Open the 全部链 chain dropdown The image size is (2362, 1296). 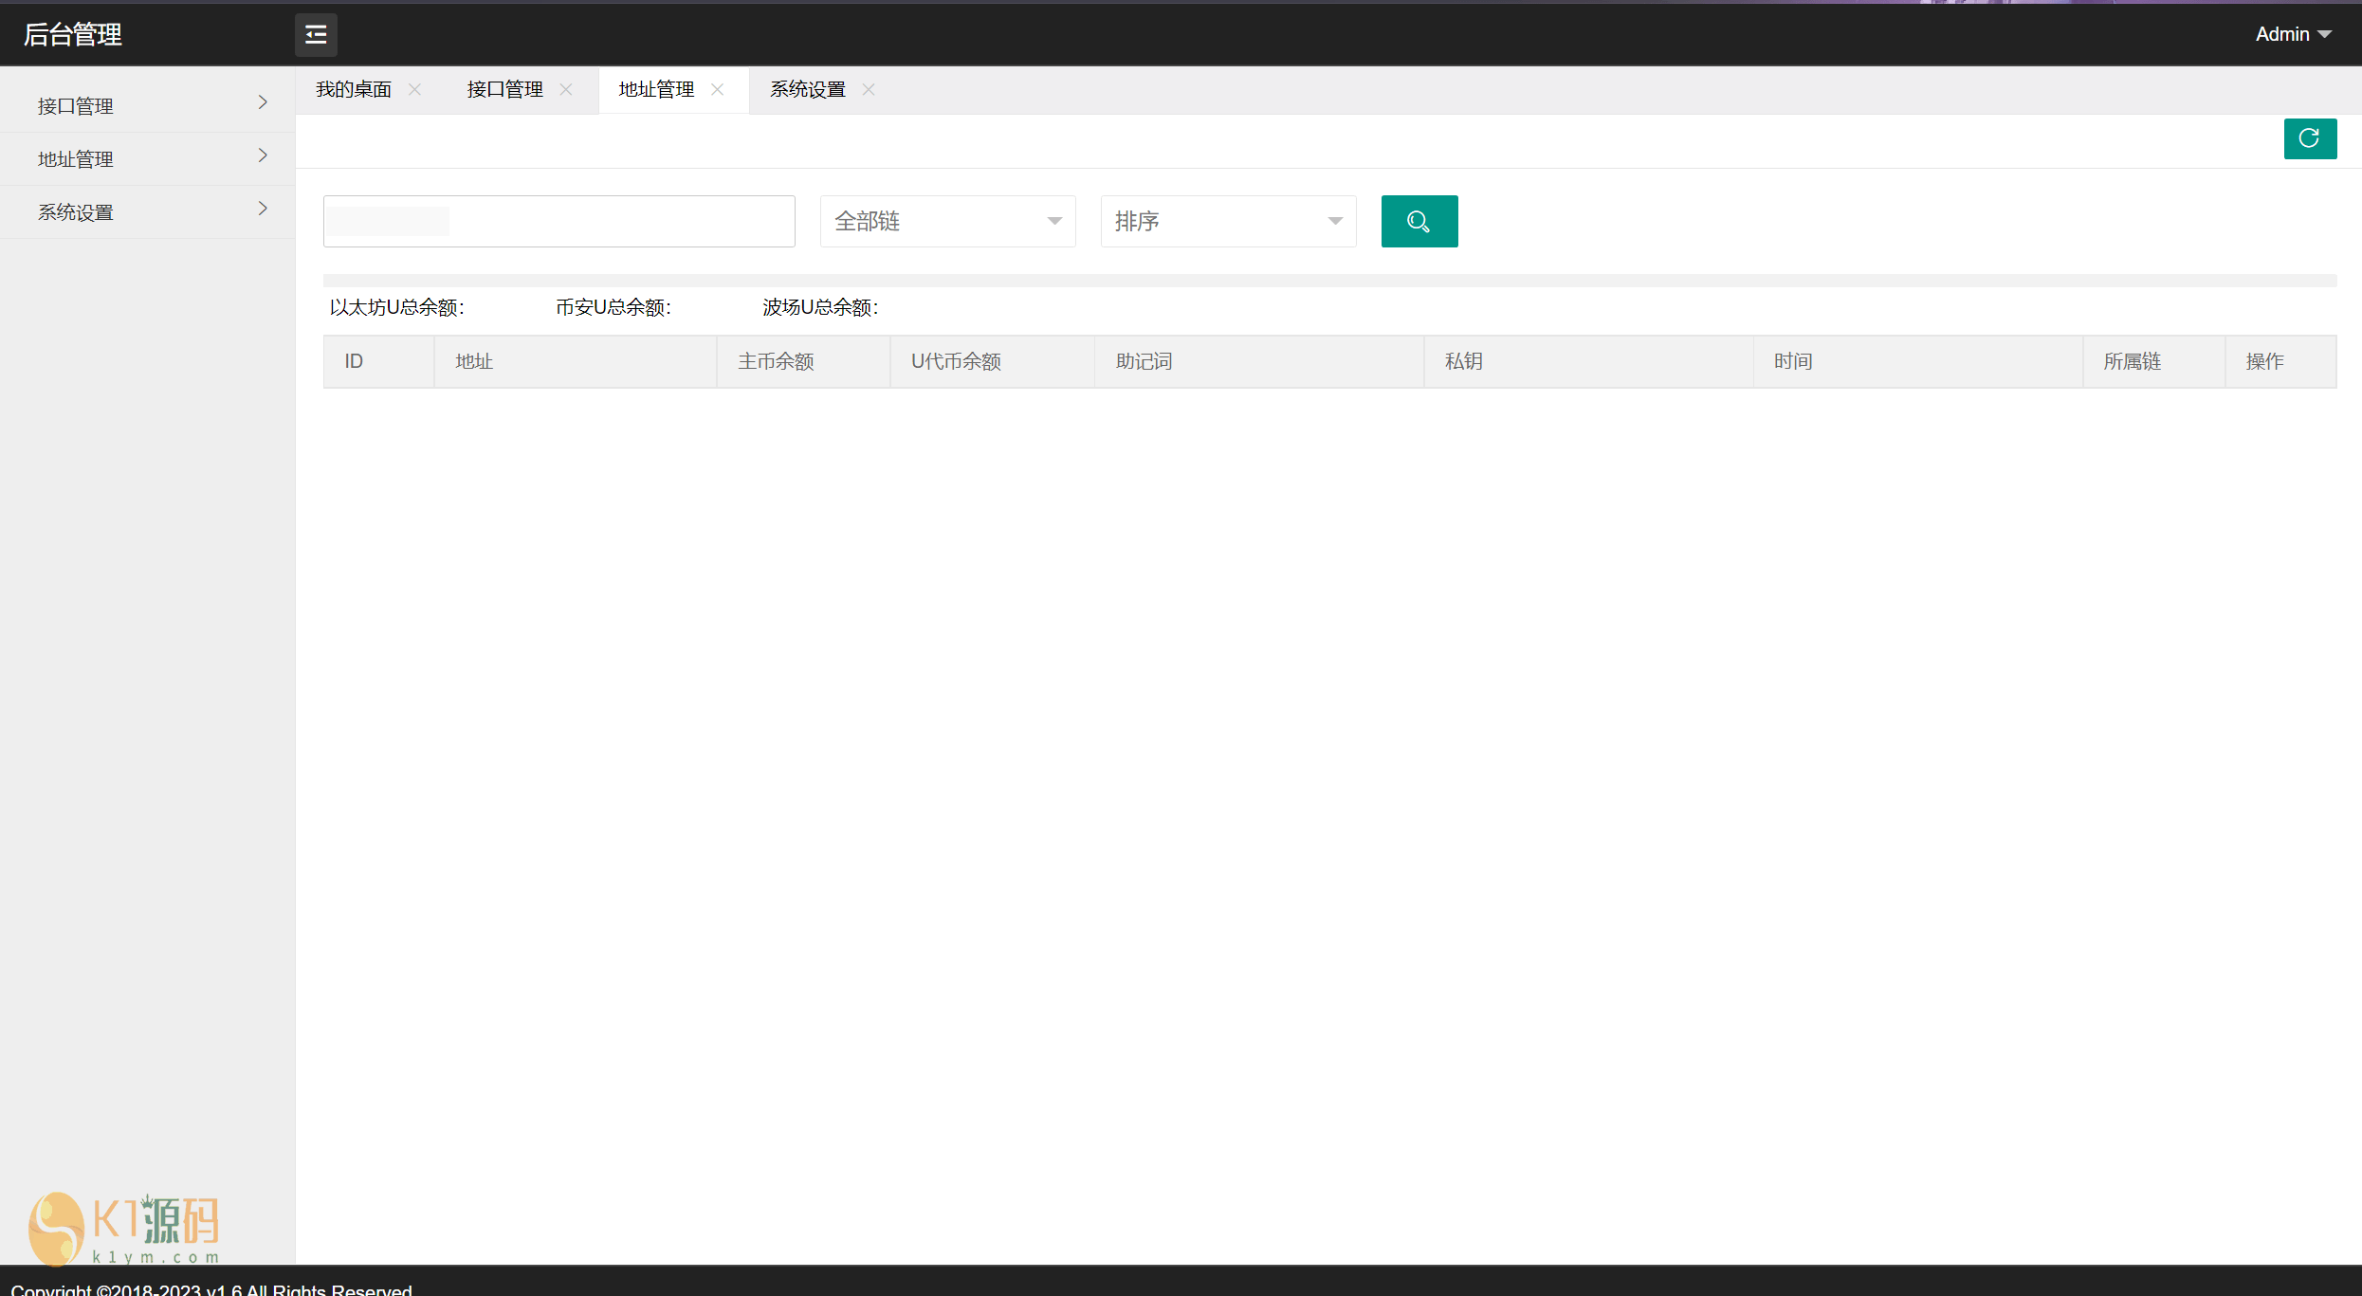pos(946,221)
